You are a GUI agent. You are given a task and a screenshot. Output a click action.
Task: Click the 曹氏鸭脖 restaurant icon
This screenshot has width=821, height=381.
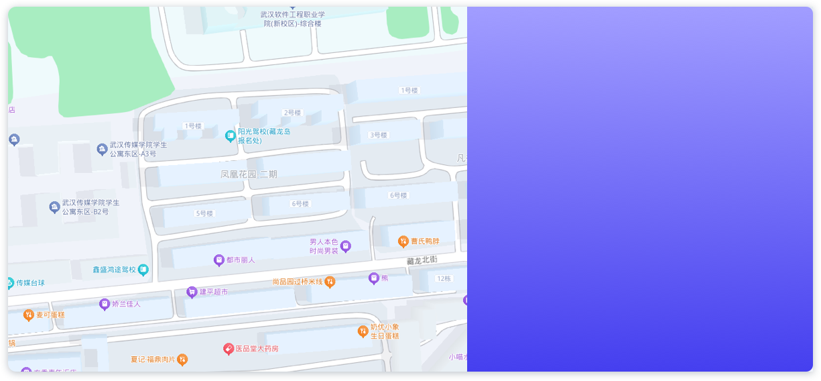tap(403, 241)
